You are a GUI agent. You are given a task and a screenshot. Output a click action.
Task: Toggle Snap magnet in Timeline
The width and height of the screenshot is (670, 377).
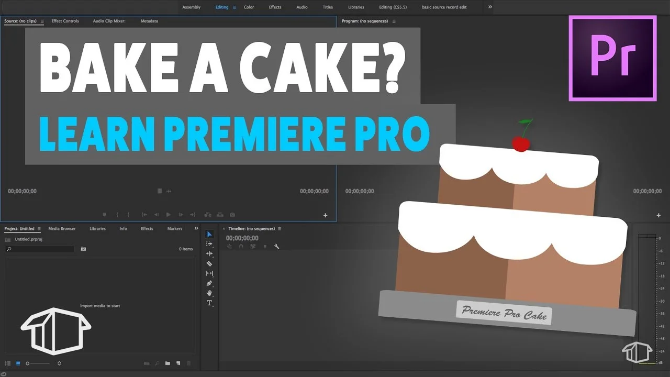tap(241, 246)
